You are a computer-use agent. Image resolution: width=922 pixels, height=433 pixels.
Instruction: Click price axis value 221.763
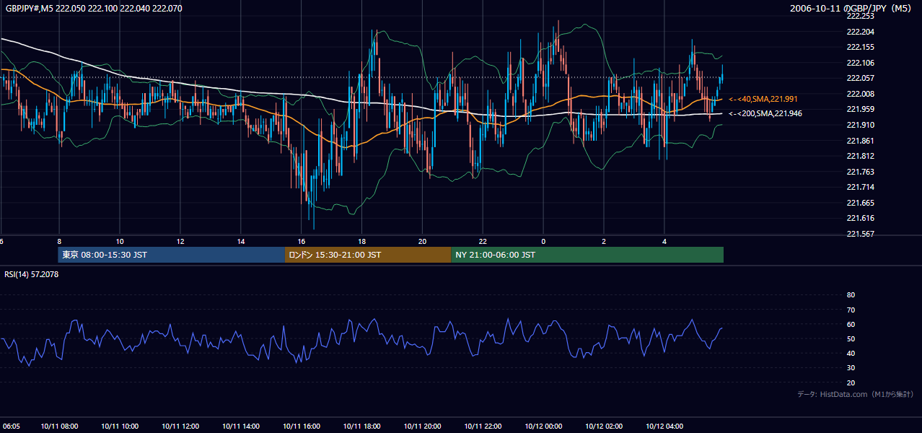point(860,172)
